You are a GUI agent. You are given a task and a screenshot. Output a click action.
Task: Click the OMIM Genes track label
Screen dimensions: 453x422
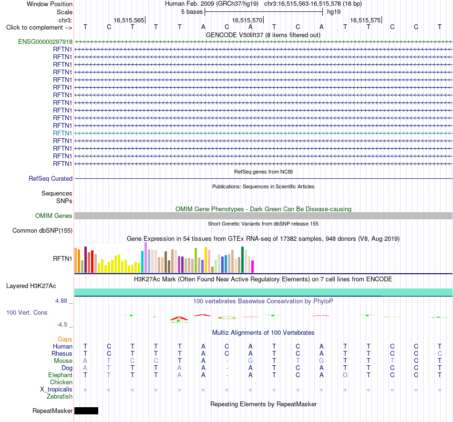point(54,216)
